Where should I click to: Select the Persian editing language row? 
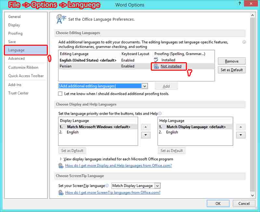[x=136, y=66]
